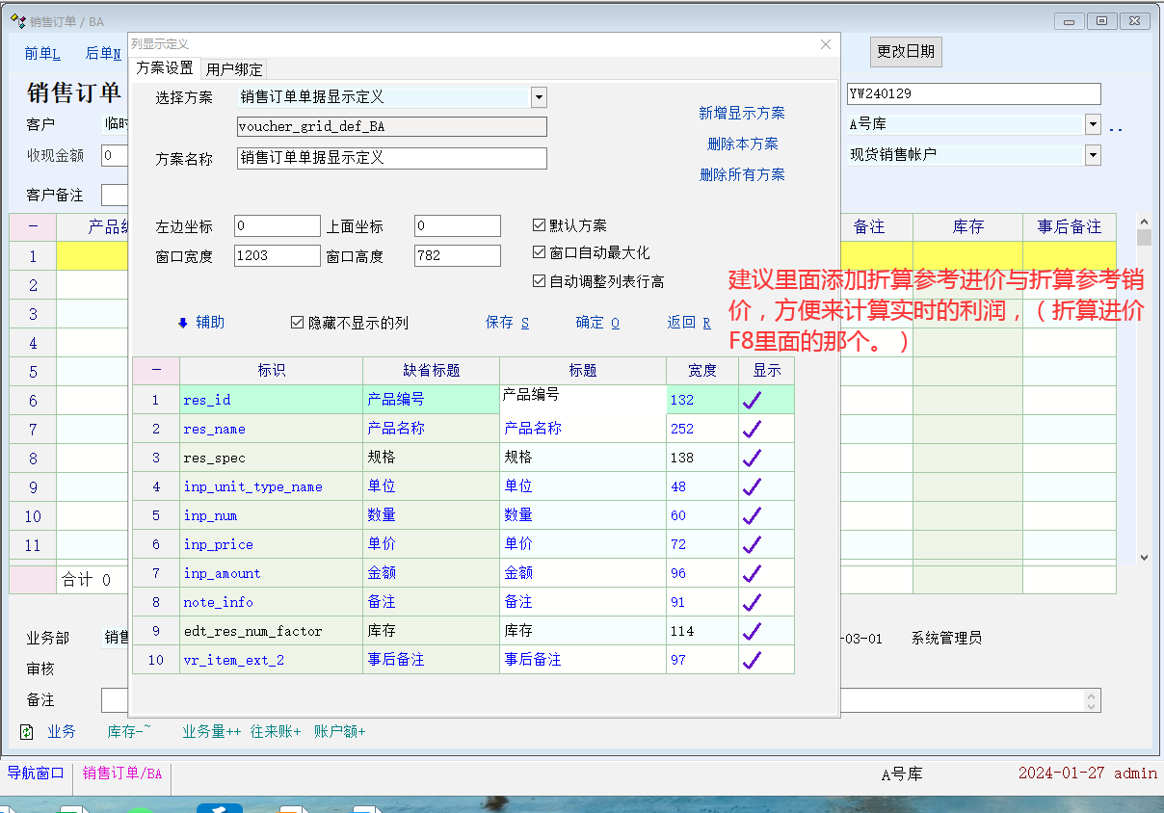Disable 隐藏不显示的列 checkbox
The height and width of the screenshot is (813, 1164).
[298, 324]
